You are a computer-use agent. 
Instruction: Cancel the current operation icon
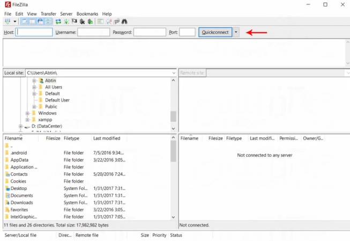[x=75, y=21]
